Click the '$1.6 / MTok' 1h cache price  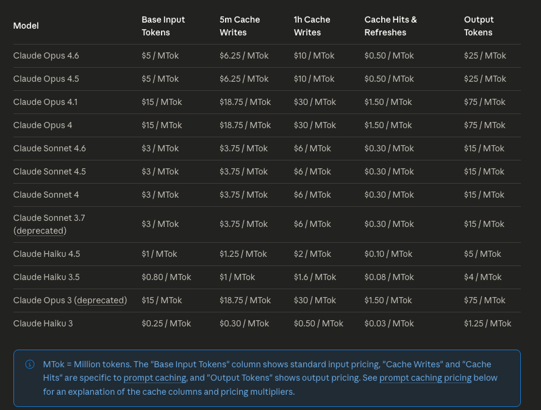pos(315,277)
